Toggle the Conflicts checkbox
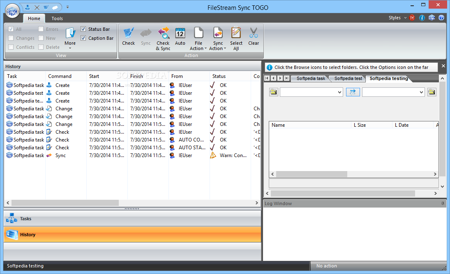 tap(11, 47)
